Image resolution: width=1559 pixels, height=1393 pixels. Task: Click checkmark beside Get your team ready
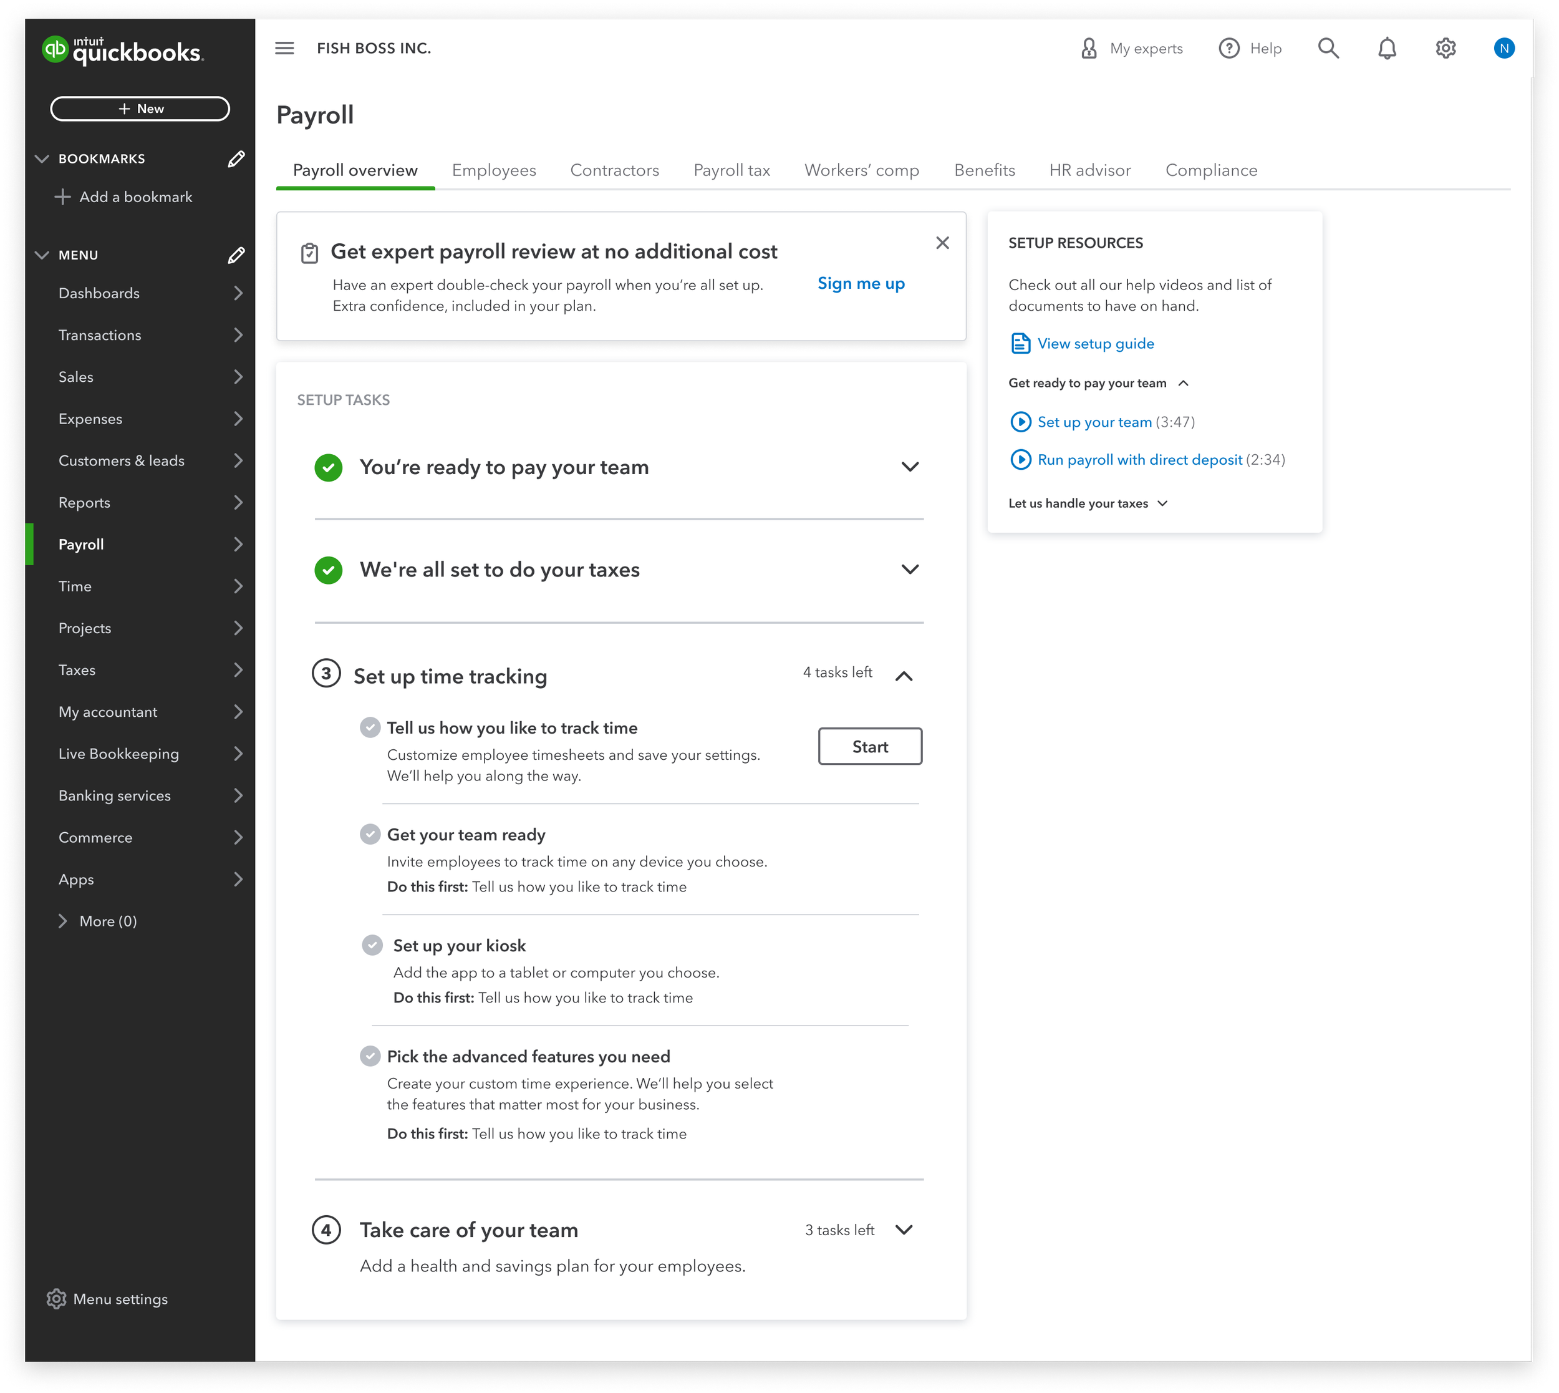pyautogui.click(x=370, y=834)
